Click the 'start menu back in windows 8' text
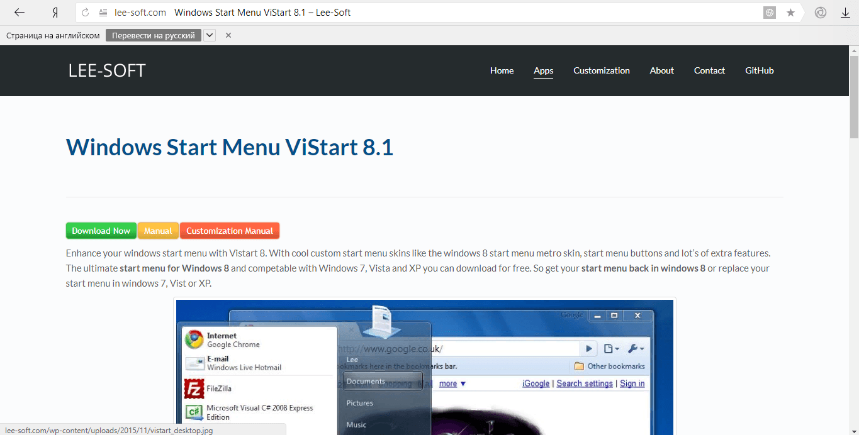859x435 pixels. point(643,268)
